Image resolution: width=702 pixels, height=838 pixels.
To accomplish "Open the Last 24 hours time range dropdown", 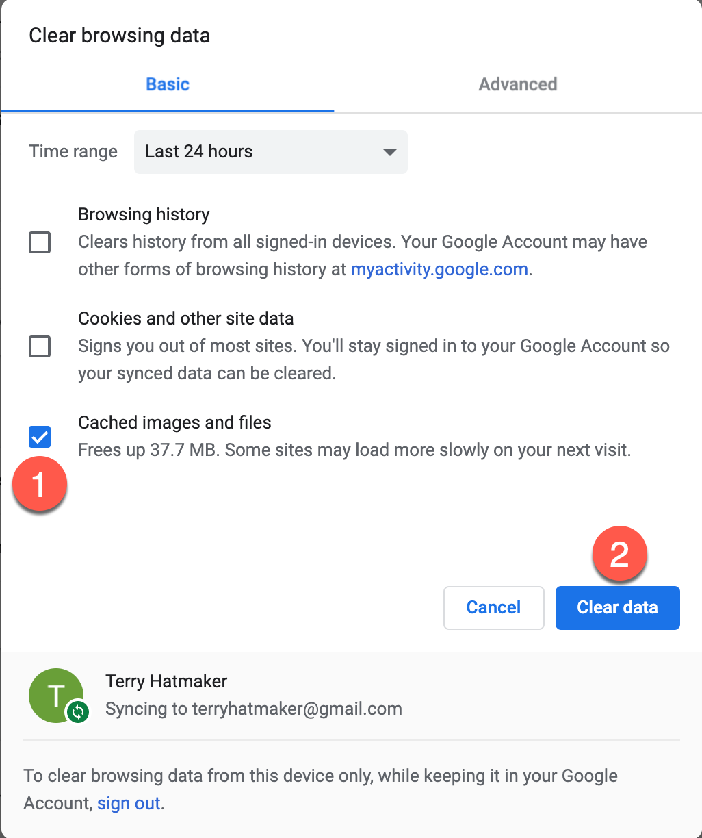I will (x=270, y=151).
